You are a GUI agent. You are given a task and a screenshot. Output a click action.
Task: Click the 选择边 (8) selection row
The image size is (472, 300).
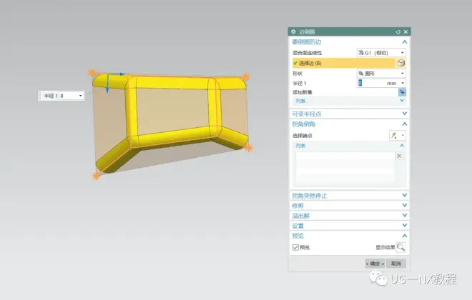click(x=342, y=64)
